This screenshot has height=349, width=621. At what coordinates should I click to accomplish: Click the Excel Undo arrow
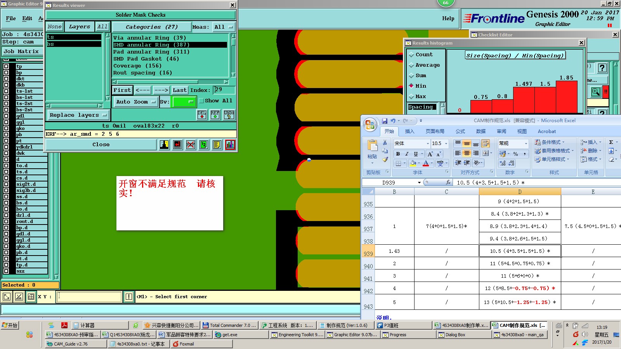coord(393,121)
